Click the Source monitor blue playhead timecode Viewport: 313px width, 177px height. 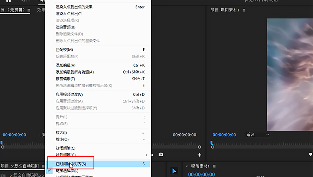point(14,135)
